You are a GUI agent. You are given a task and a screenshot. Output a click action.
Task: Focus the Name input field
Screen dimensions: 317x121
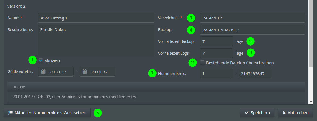pos(96,18)
